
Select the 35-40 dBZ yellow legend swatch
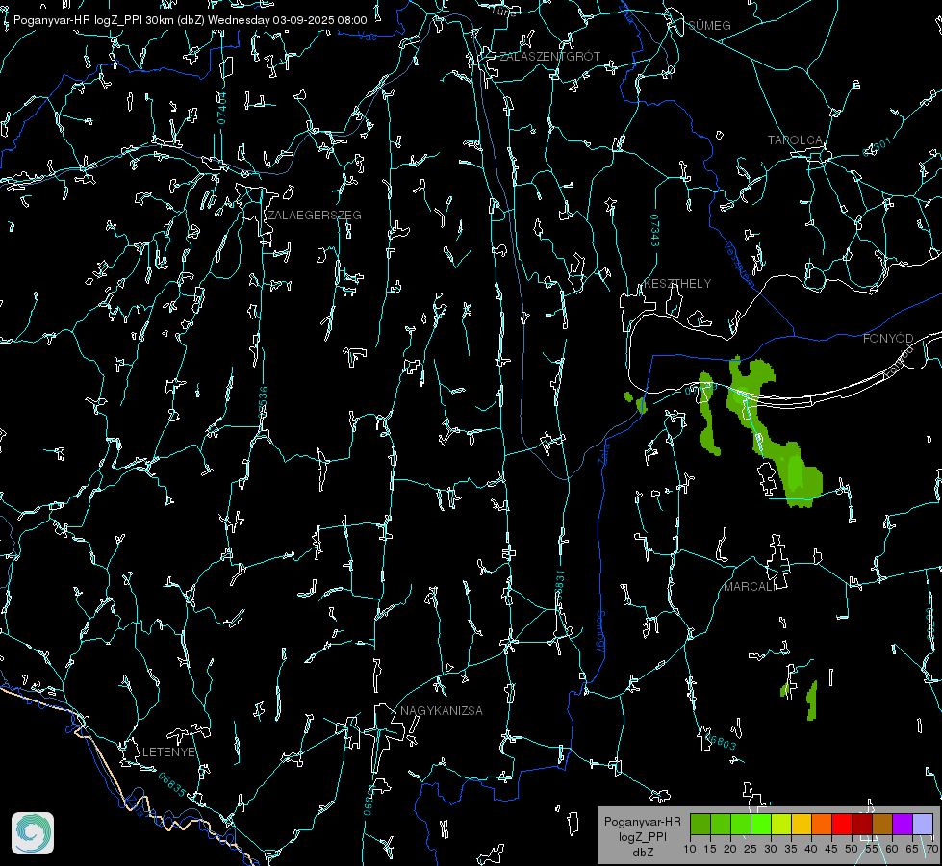click(x=802, y=824)
